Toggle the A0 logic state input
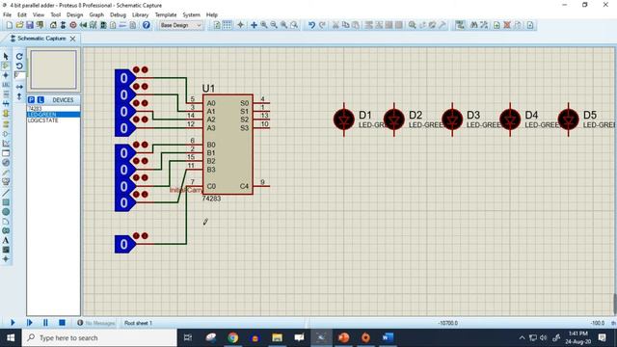 pyautogui.click(x=125, y=78)
